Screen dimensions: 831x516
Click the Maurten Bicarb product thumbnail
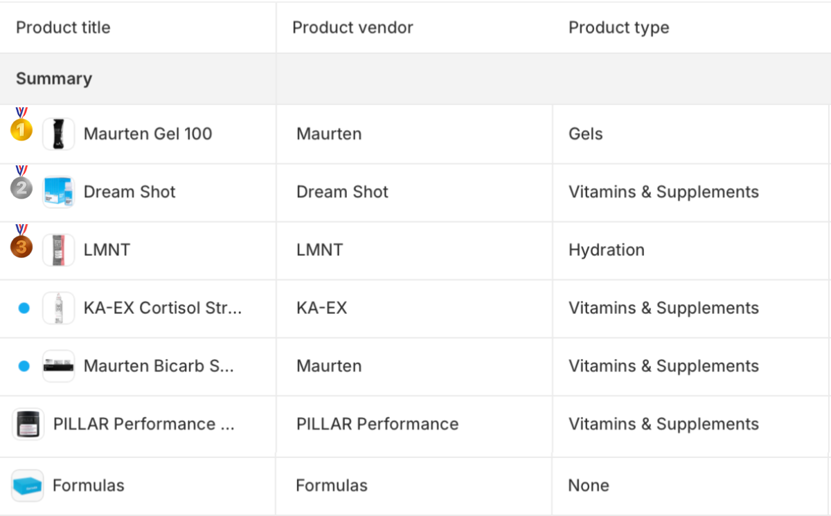pos(58,366)
